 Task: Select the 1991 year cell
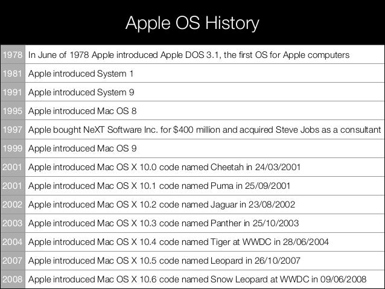pyautogui.click(x=13, y=92)
